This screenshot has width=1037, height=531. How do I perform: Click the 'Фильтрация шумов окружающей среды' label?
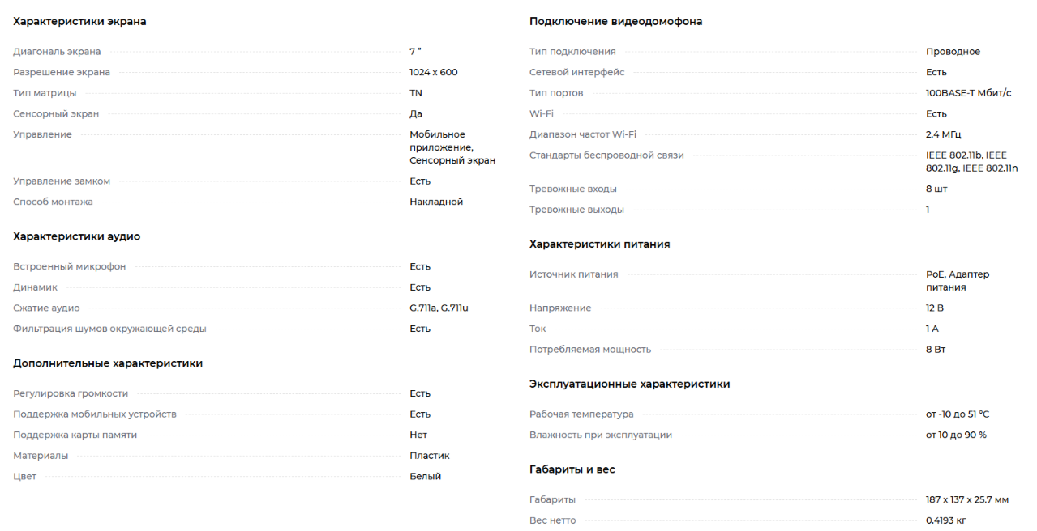(x=109, y=329)
